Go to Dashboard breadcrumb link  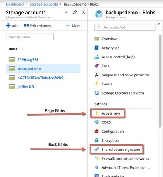(15, 4)
